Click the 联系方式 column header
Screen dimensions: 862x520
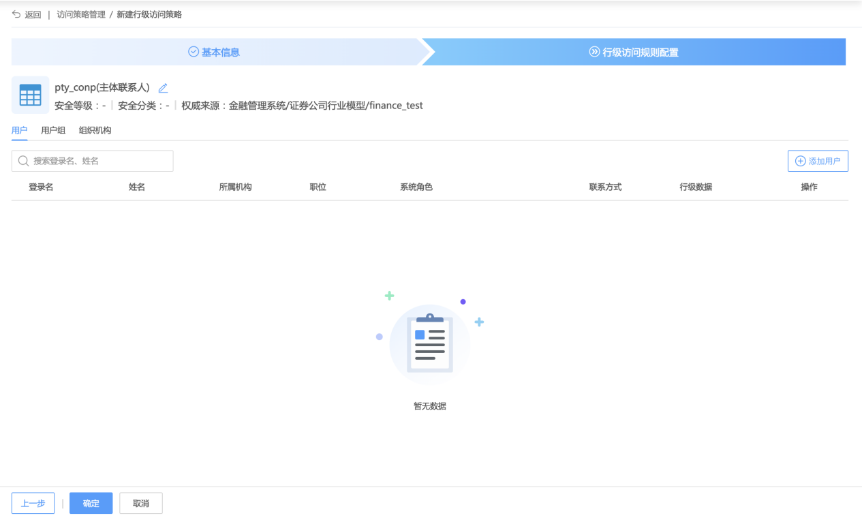point(605,187)
